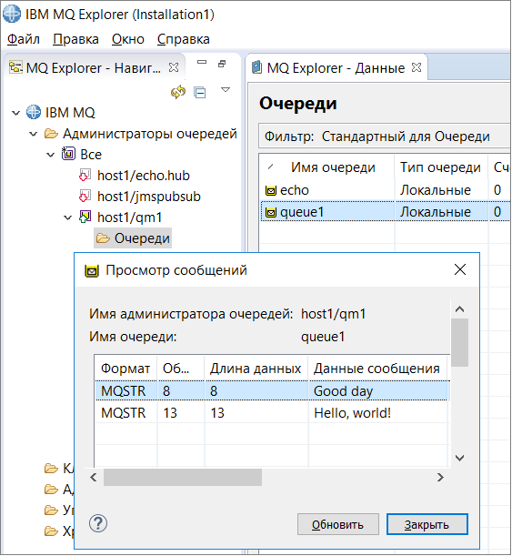Image resolution: width=512 pixels, height=556 pixels.
Task: Collapse the Администраторы очередей node
Action: click(x=34, y=134)
